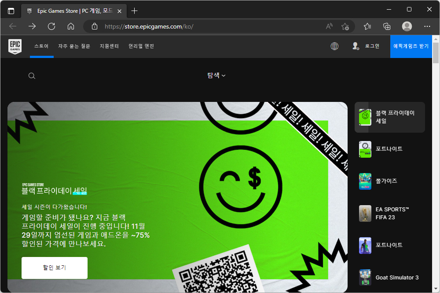Open the browser profile avatar
The width and height of the screenshot is (440, 293).
tap(407, 26)
